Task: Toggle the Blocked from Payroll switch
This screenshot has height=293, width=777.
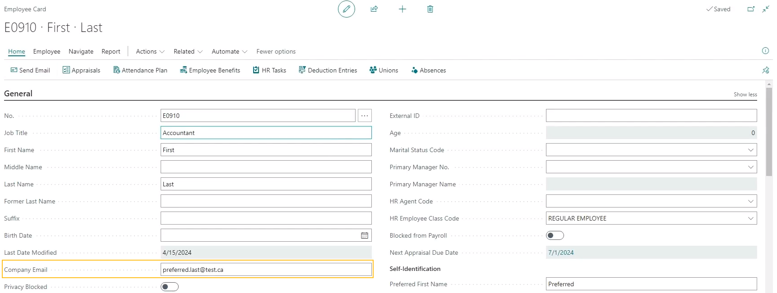Action: point(555,235)
